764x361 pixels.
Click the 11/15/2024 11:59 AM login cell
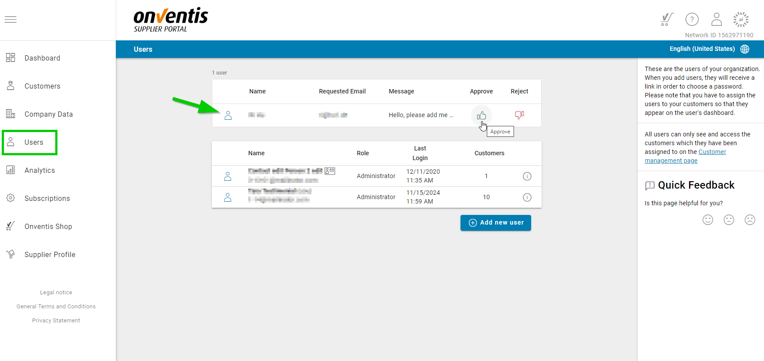tap(423, 197)
